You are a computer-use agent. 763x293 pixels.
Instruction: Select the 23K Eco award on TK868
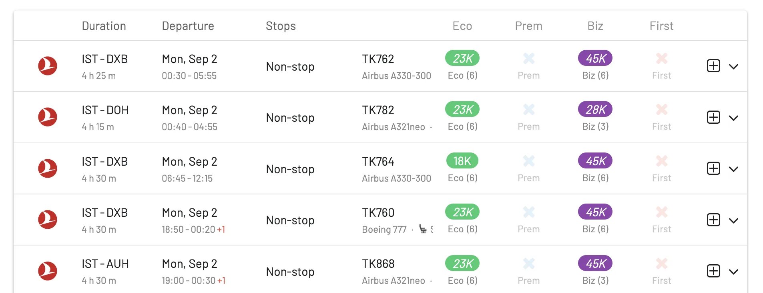(x=462, y=263)
